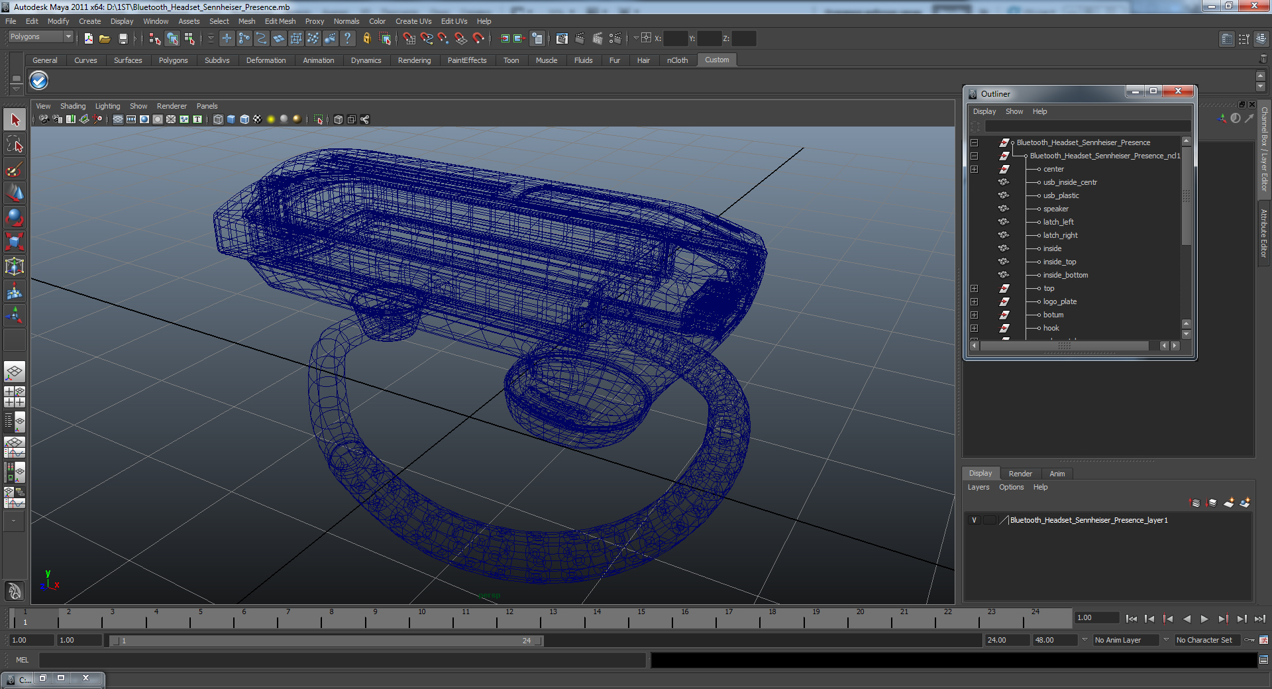The width and height of the screenshot is (1272, 689).
Task: Toggle layer display type box beside V
Action: click(989, 520)
